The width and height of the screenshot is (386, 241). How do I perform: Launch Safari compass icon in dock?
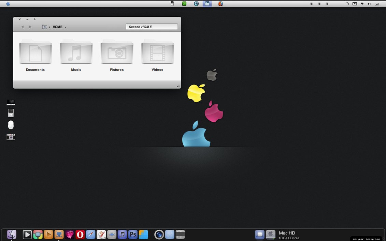pyautogui.click(x=90, y=235)
